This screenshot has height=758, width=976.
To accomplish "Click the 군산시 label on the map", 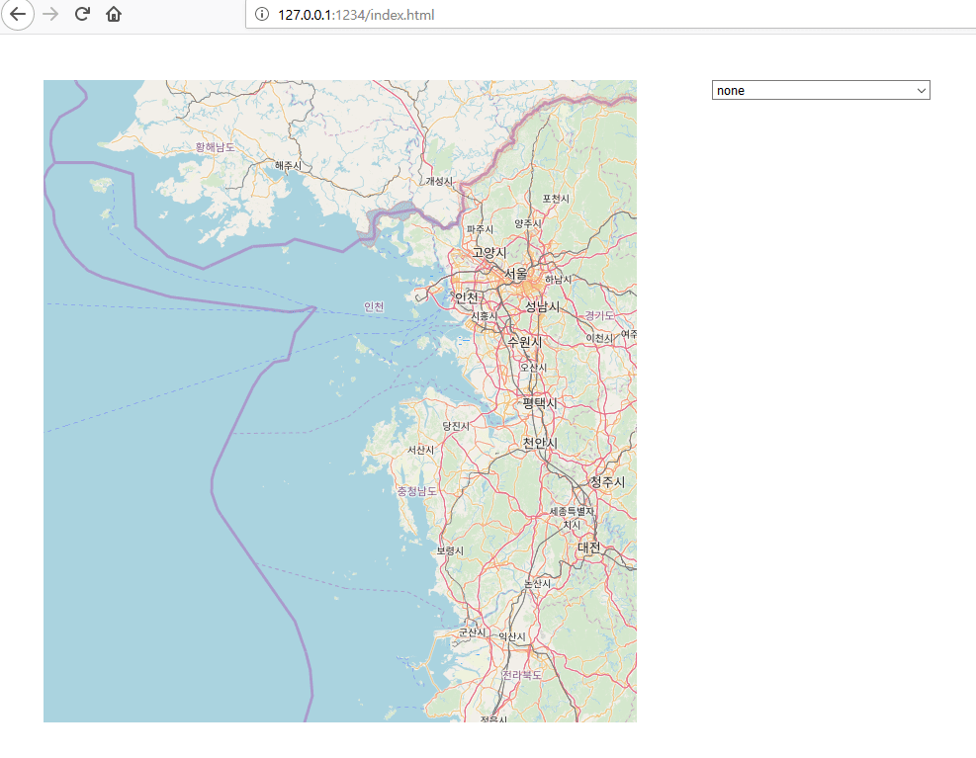I will pyautogui.click(x=472, y=632).
